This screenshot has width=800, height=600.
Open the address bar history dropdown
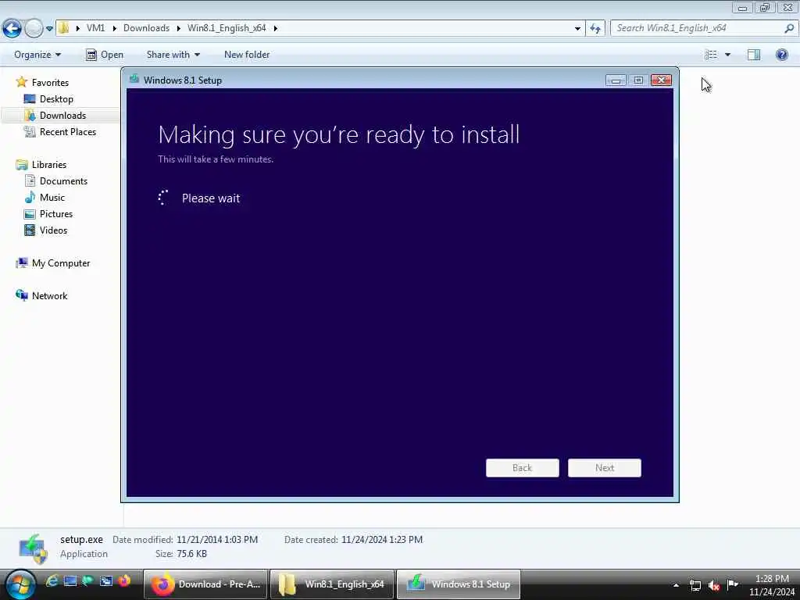pyautogui.click(x=577, y=28)
